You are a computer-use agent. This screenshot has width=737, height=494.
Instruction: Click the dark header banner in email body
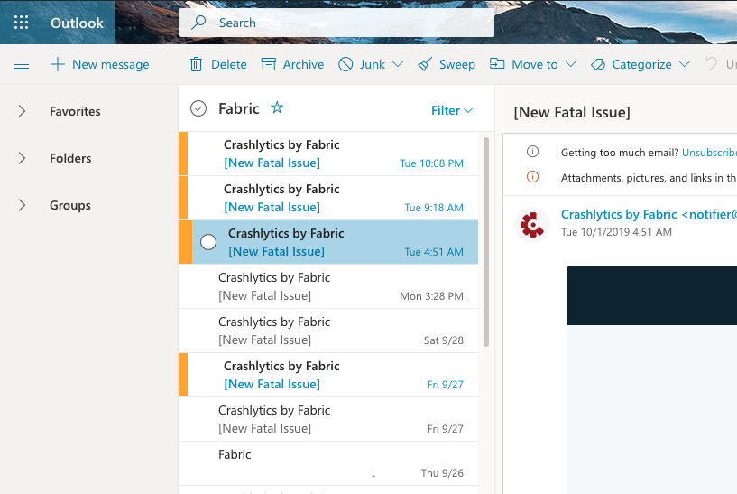[651, 295]
